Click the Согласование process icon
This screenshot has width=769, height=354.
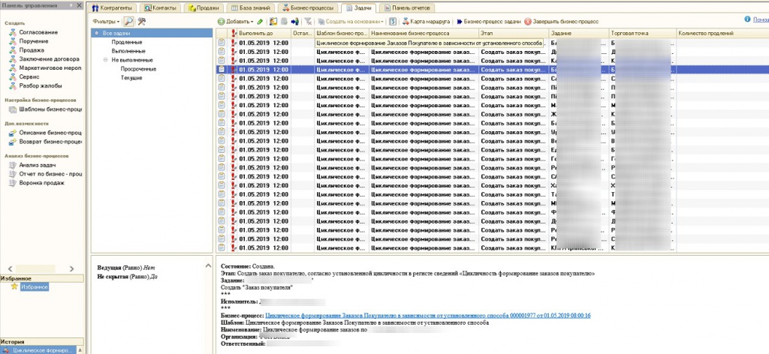click(13, 32)
